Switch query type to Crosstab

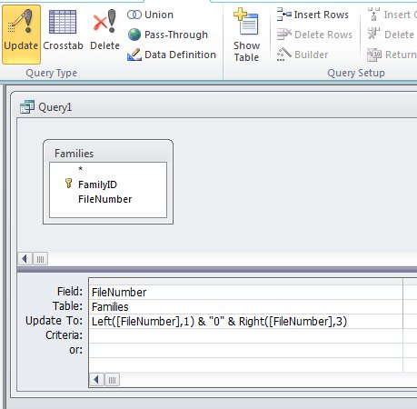pos(63,30)
